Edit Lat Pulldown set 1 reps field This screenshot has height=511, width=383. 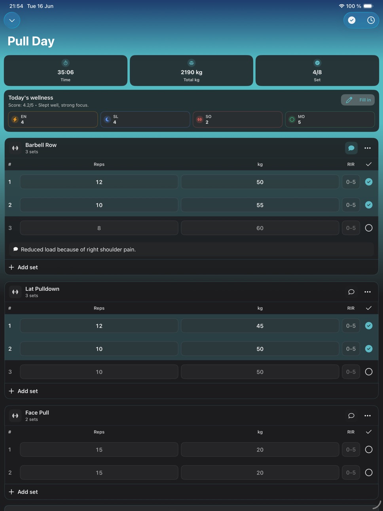(99, 326)
